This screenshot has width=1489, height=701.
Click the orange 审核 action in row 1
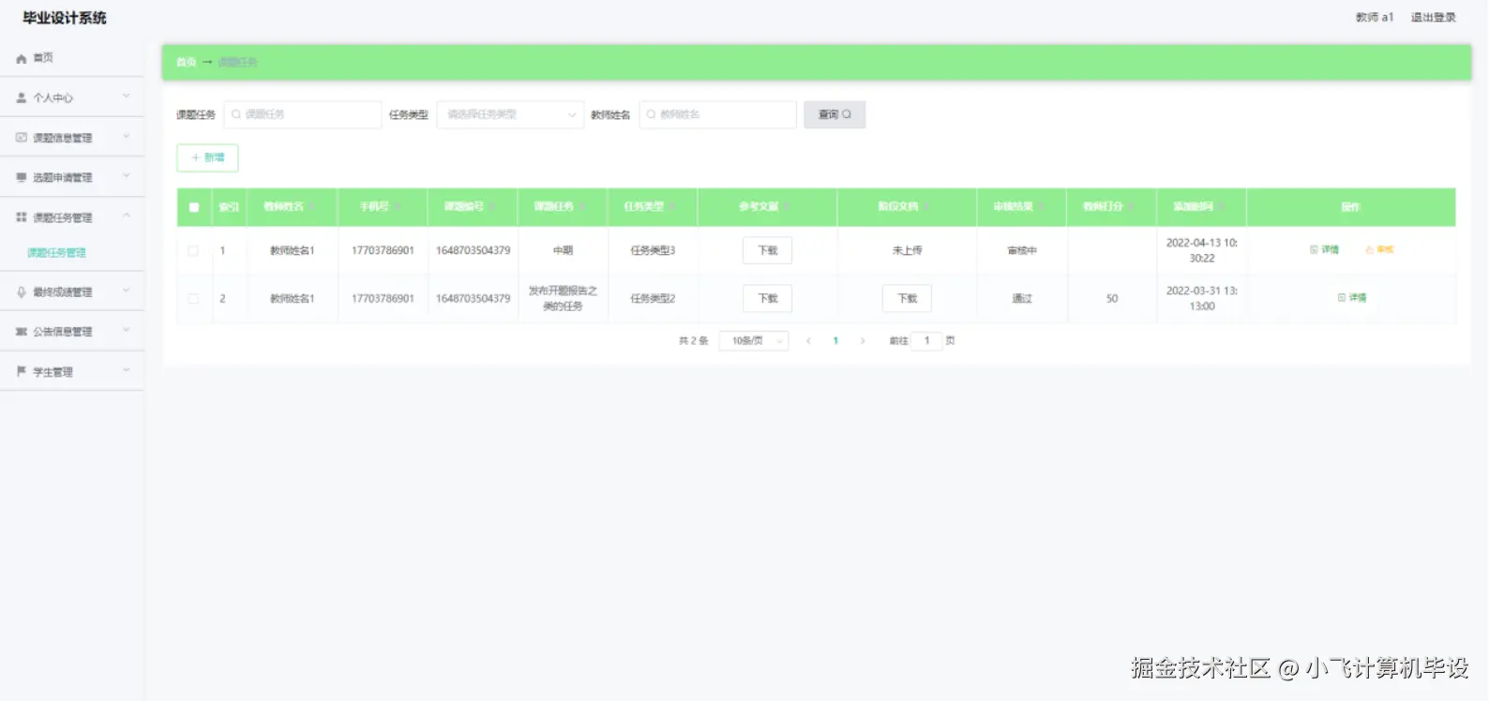tap(1379, 250)
